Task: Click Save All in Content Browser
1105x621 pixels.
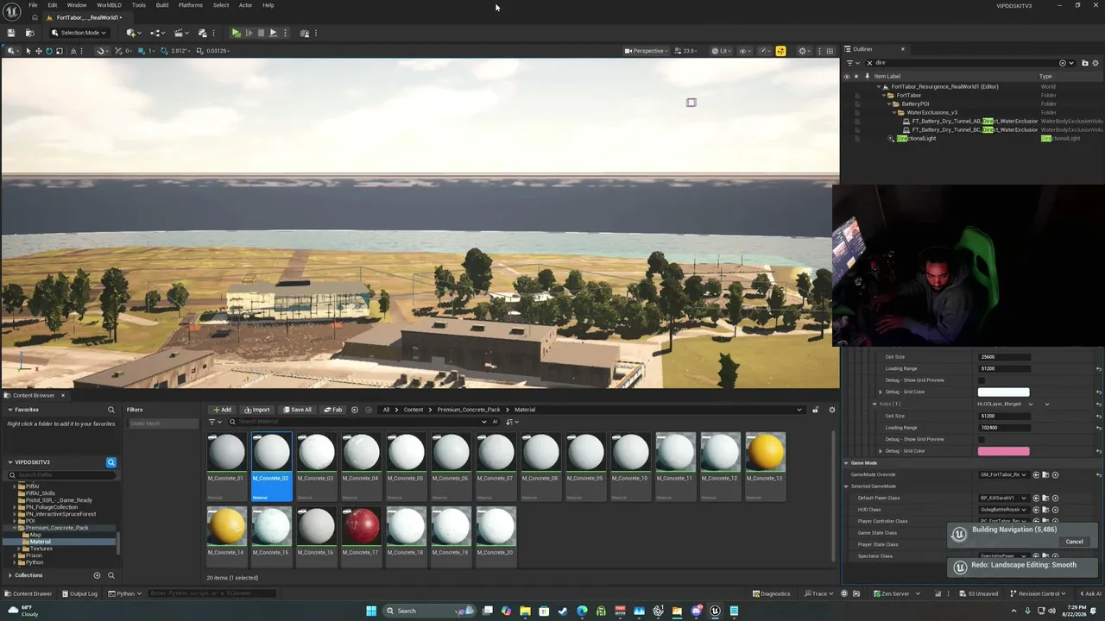Action: (x=298, y=410)
